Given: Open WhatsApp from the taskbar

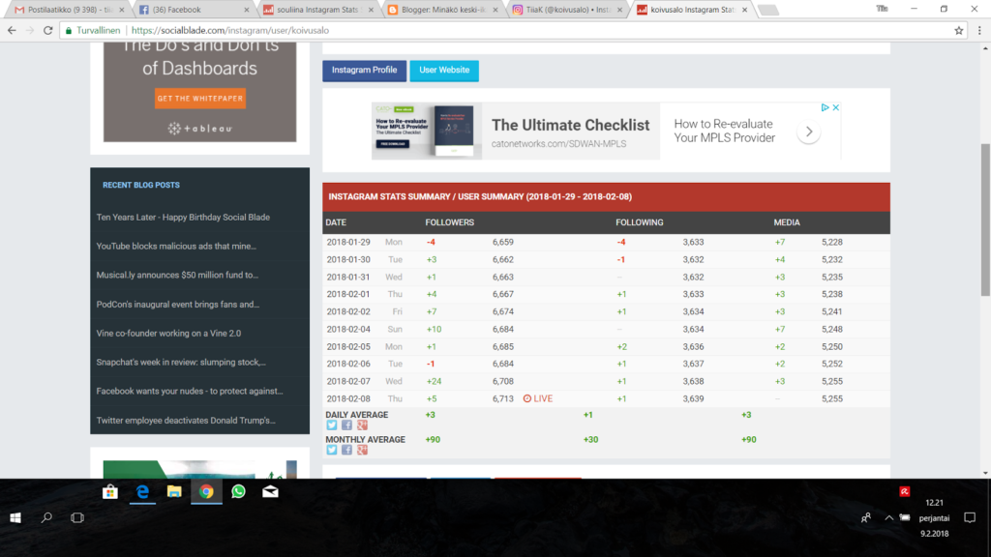Looking at the screenshot, I should click(x=238, y=491).
